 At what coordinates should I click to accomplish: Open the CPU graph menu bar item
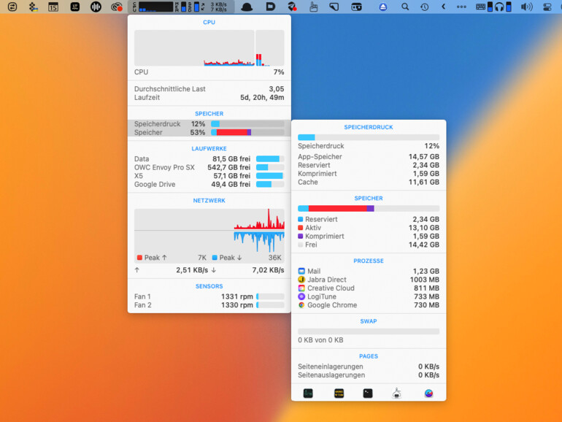[x=153, y=7]
